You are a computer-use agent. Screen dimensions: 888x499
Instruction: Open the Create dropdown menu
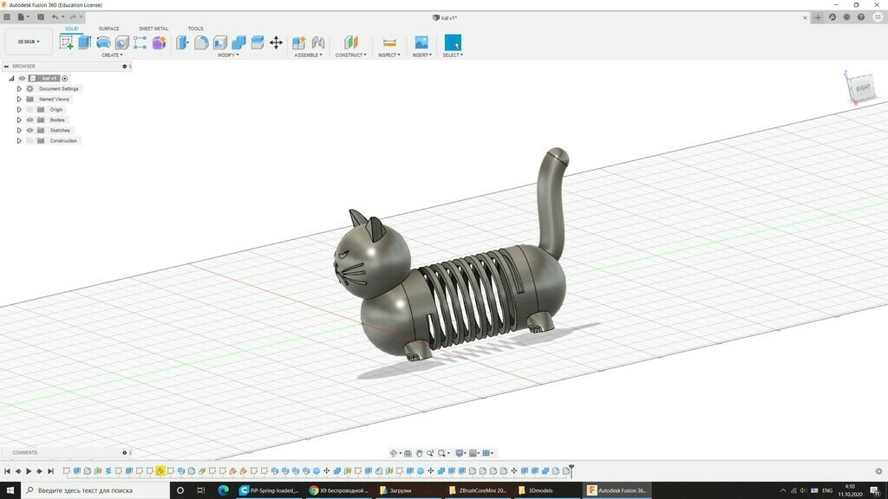point(112,55)
